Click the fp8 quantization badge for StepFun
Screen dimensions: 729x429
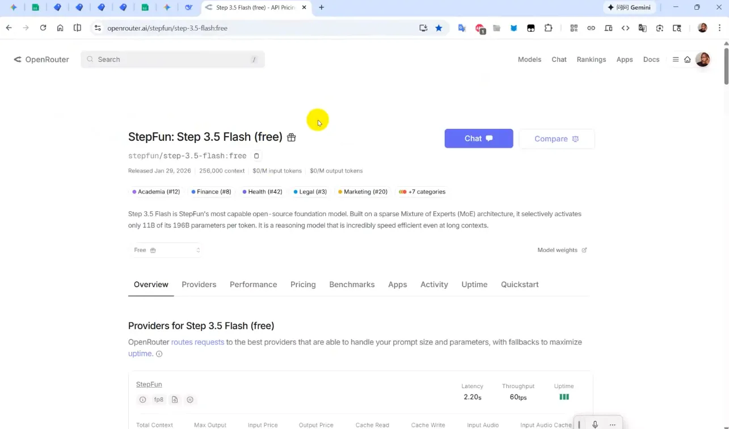coord(158,399)
